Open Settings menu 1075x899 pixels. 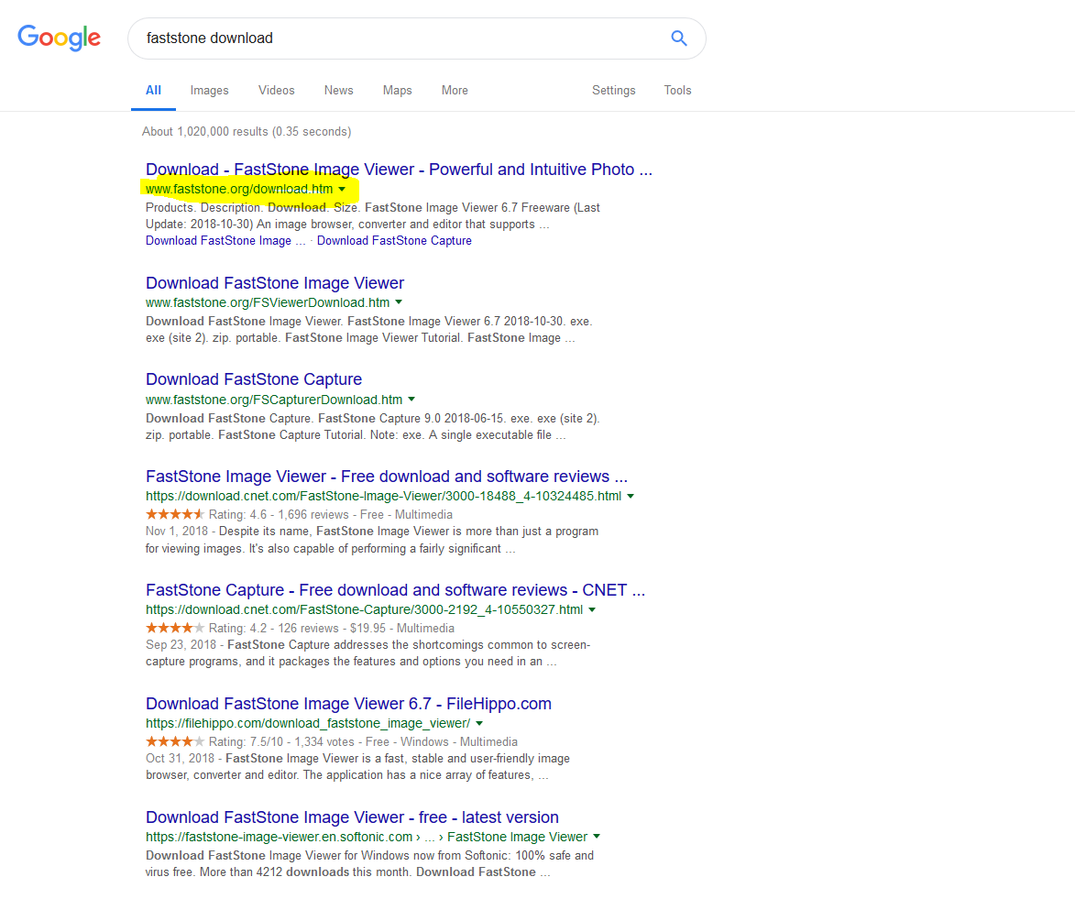tap(614, 91)
